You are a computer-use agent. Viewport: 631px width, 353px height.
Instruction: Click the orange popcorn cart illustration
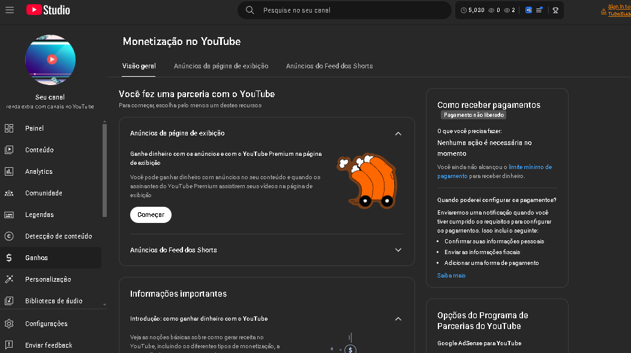(366, 180)
